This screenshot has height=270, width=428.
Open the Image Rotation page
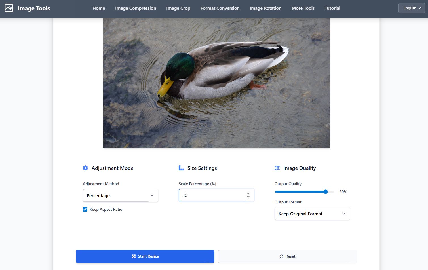(x=265, y=8)
